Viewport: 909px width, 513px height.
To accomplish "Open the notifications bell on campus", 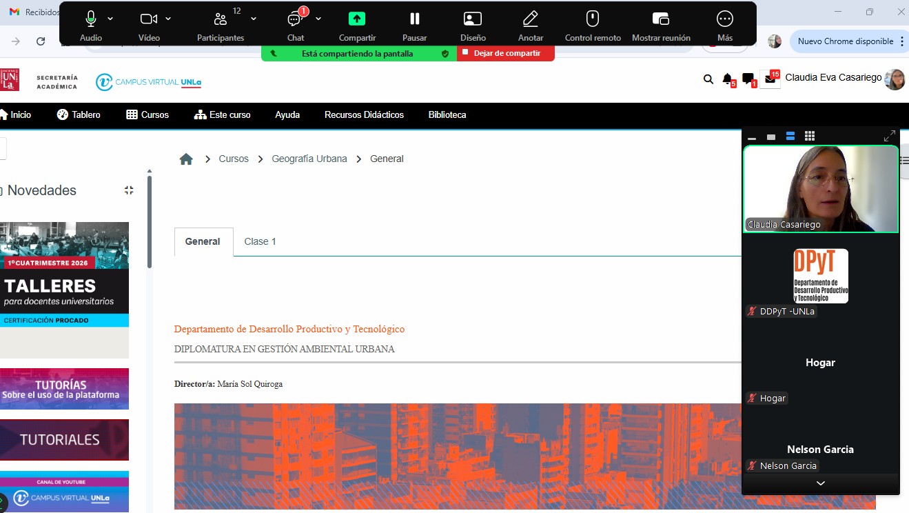I will (727, 79).
